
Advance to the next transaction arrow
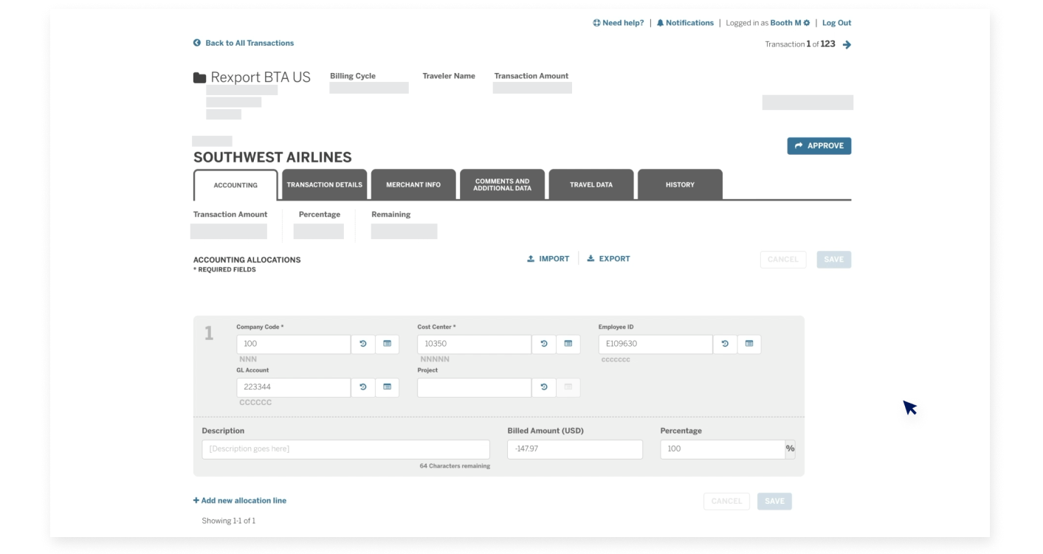tap(846, 44)
